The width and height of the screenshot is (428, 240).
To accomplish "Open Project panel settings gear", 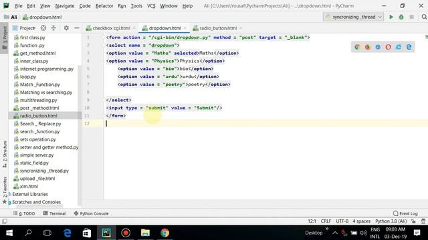I will click(x=66, y=28).
